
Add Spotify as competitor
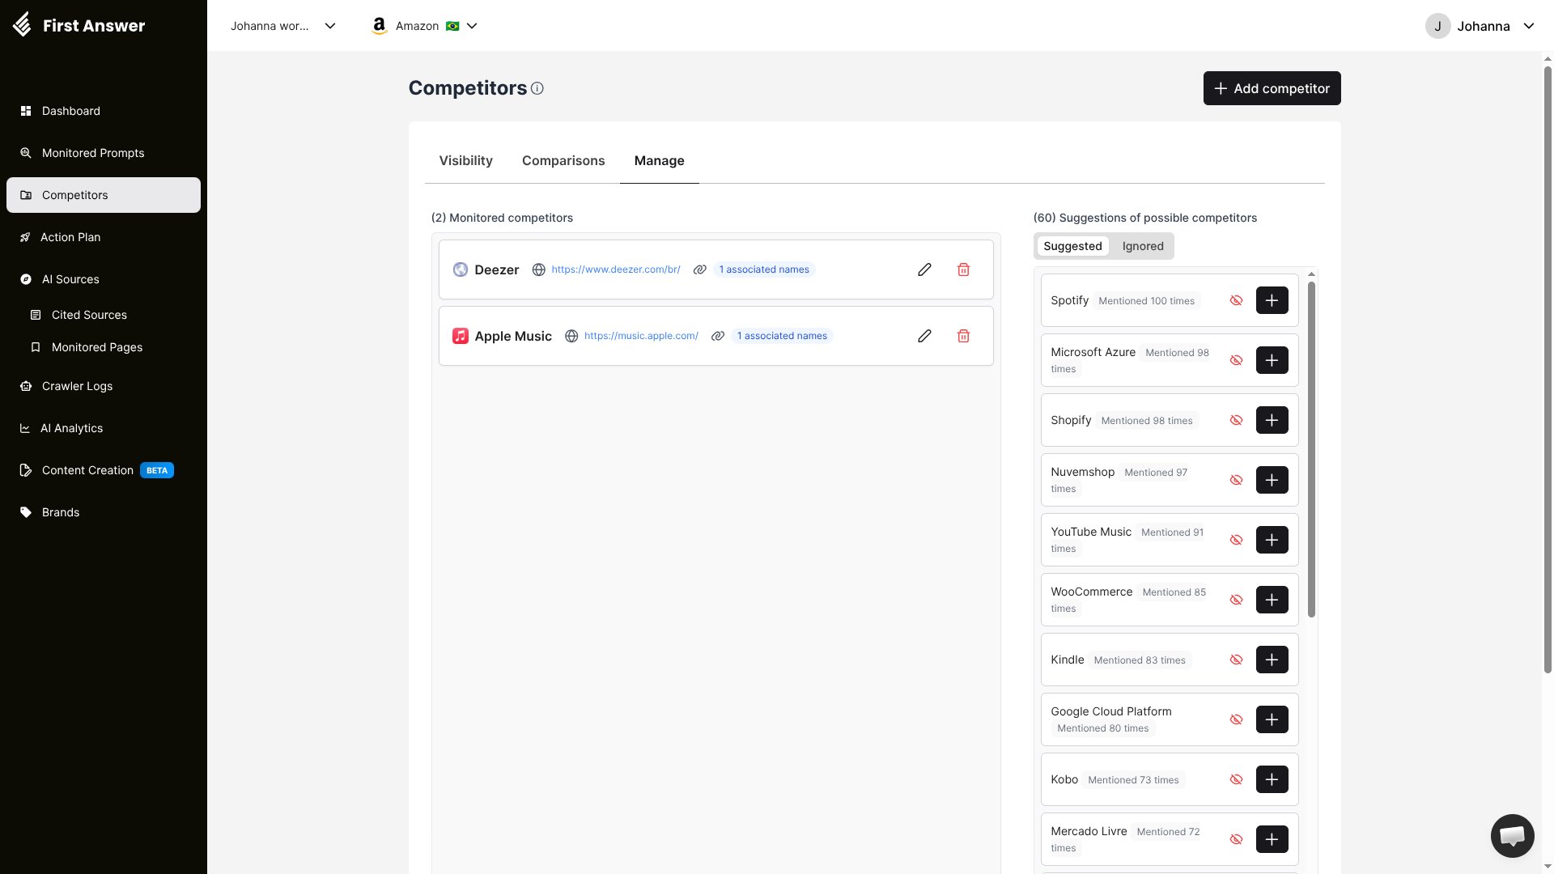click(1272, 300)
